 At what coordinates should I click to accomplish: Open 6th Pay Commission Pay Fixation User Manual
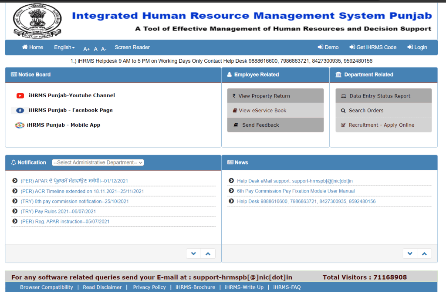[x=296, y=191]
